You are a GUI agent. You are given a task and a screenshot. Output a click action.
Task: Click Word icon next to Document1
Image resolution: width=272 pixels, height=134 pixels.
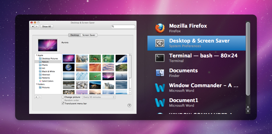point(160,103)
